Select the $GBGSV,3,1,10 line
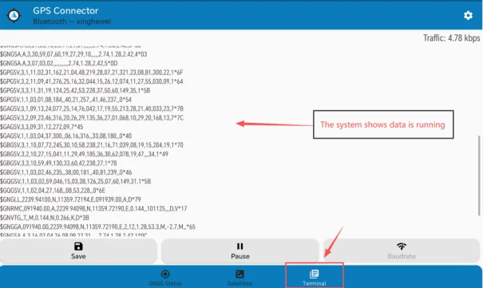Viewport: 483px width, 288px height. (92, 145)
